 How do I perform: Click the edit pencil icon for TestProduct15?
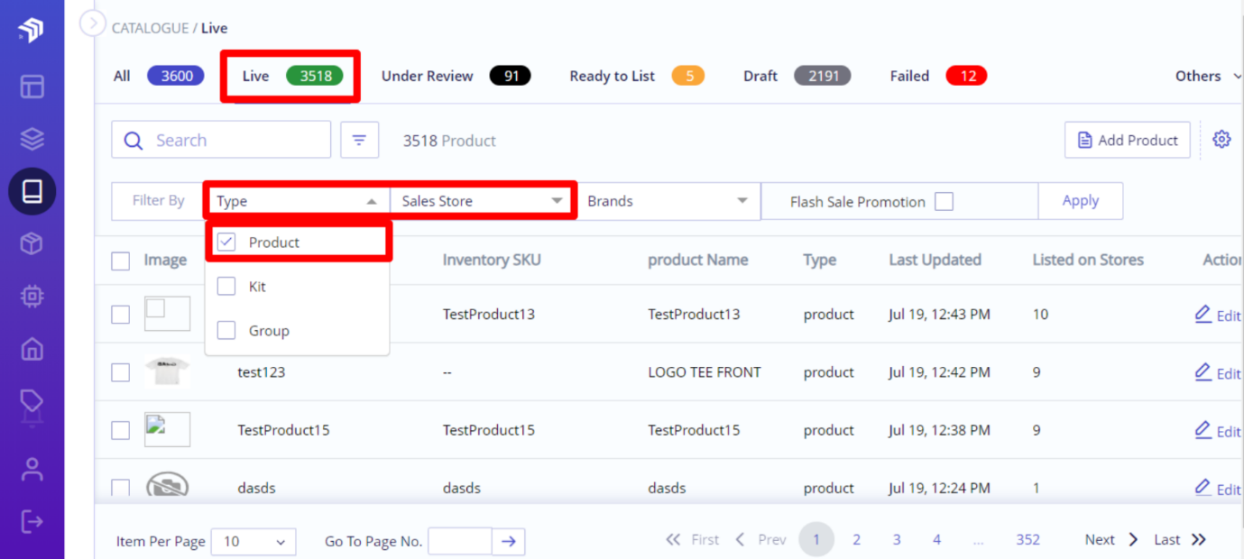tap(1203, 430)
